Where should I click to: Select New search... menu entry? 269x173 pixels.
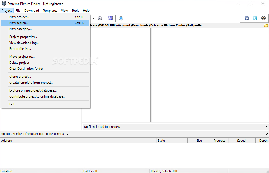45,23
